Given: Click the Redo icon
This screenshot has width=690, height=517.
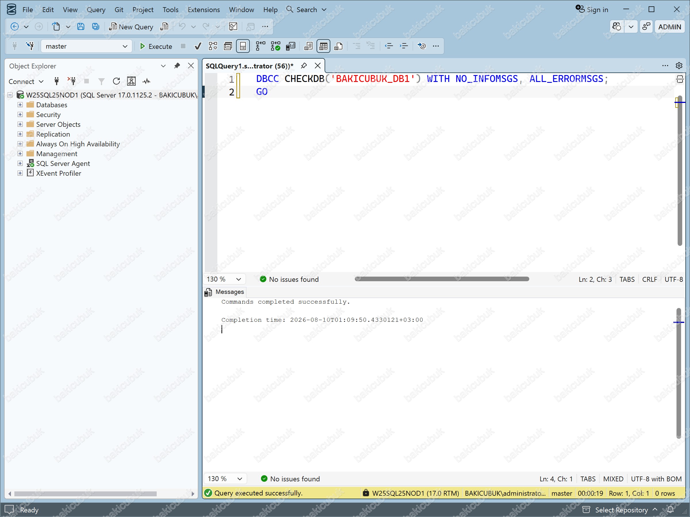Looking at the screenshot, I should click(x=206, y=27).
